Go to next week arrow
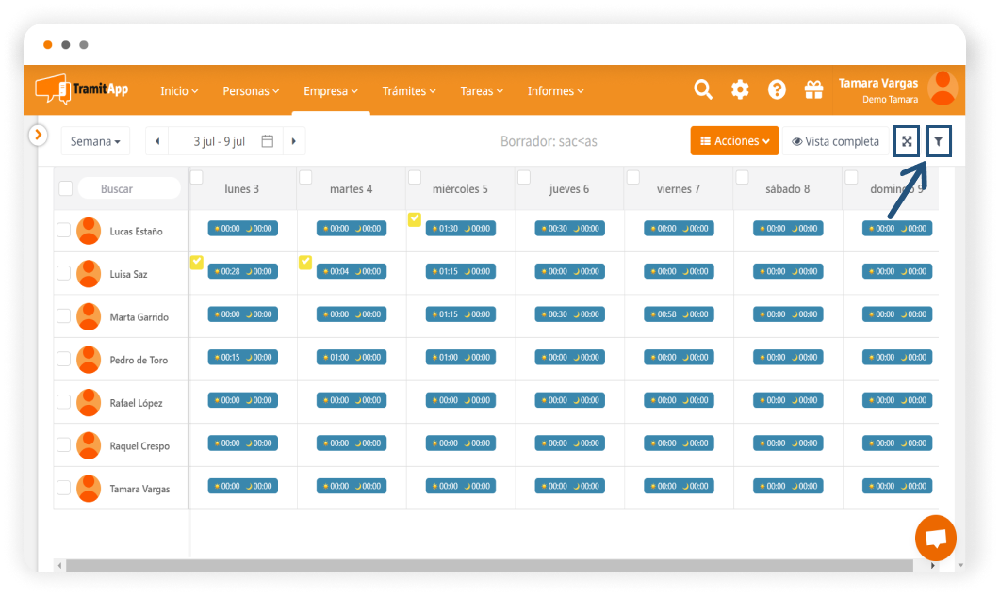Image resolution: width=1000 pixels, height=596 pixels. [x=294, y=141]
